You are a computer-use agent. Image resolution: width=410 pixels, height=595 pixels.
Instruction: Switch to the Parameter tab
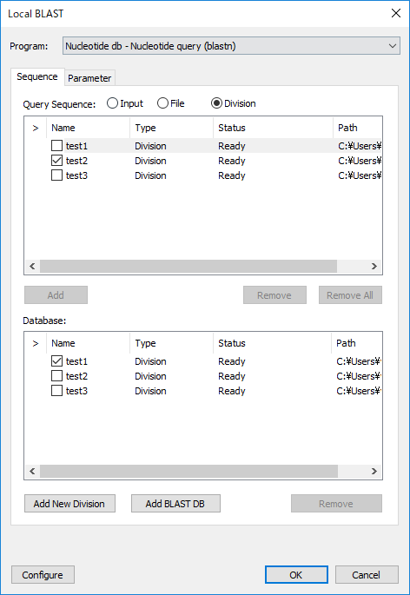coord(89,78)
